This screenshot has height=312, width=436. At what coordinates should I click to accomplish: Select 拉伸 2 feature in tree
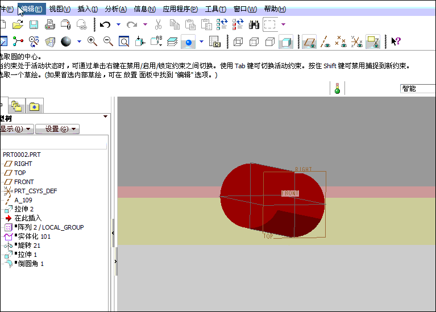24,209
